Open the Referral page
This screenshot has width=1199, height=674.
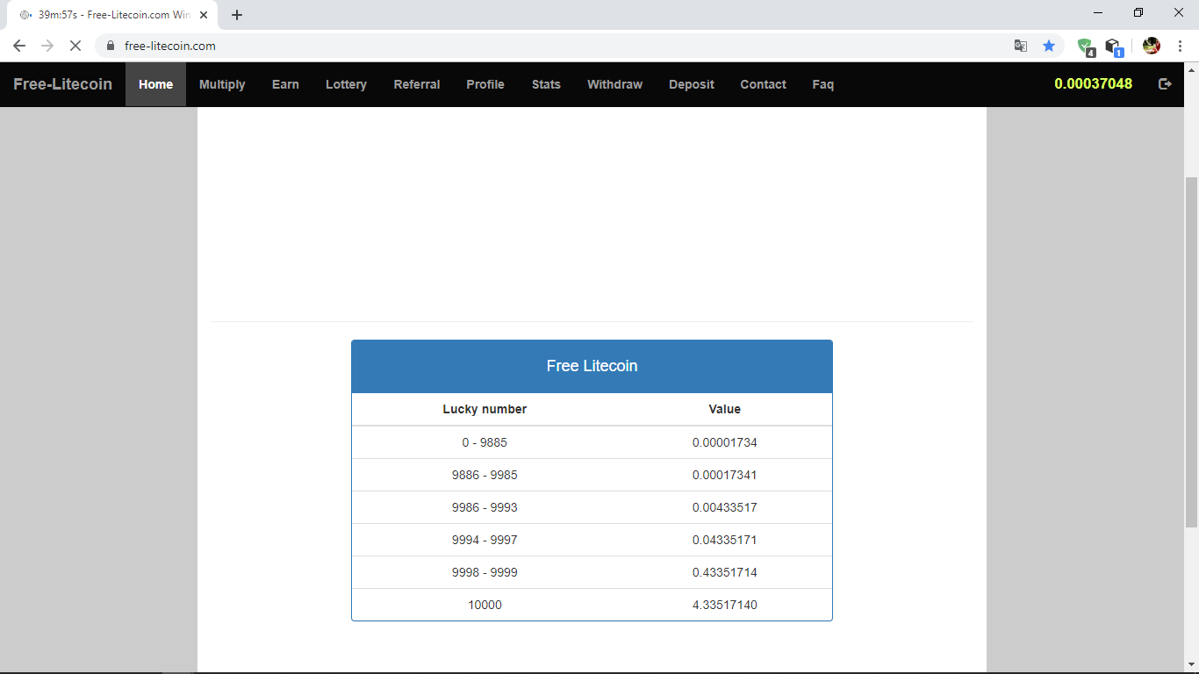pos(417,84)
